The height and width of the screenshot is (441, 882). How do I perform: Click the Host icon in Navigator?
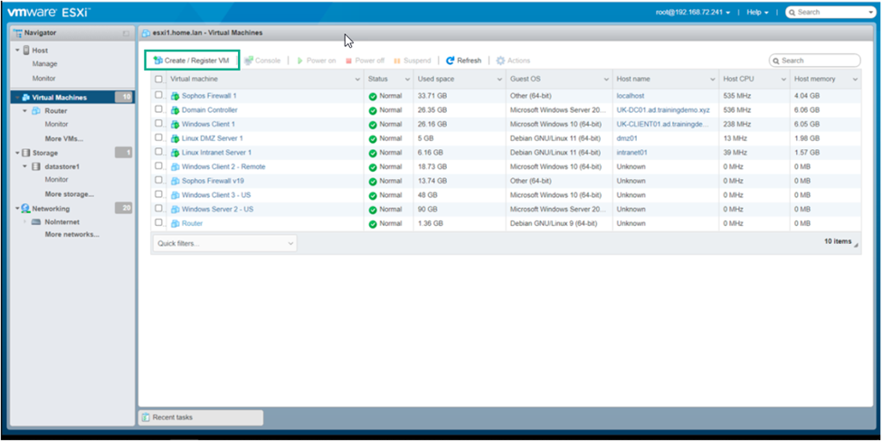click(26, 50)
